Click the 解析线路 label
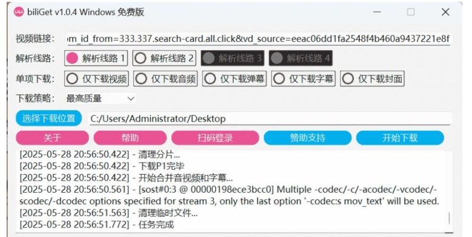Screen dimensions: 472x237 pyautogui.click(x=35, y=58)
